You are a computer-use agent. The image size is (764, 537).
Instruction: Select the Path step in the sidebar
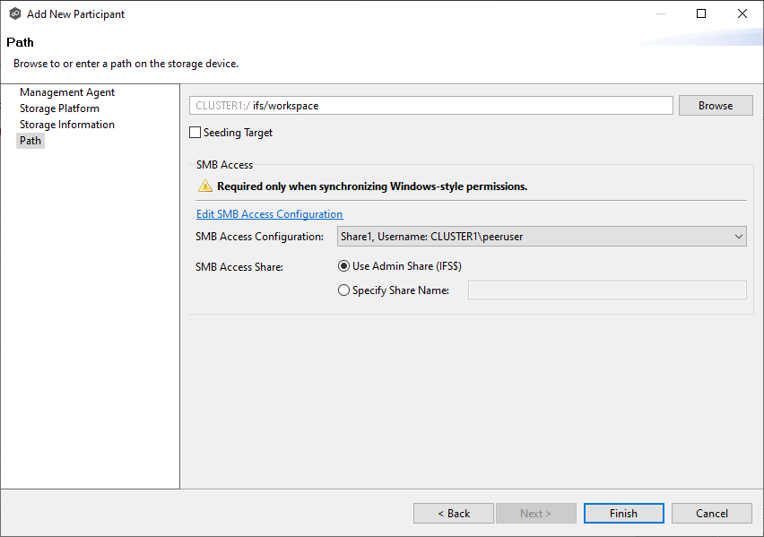(x=30, y=141)
